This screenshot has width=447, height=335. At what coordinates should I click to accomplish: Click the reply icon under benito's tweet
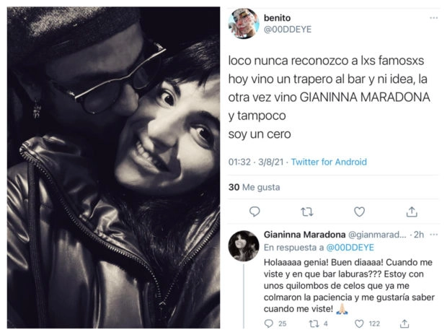coord(255,212)
